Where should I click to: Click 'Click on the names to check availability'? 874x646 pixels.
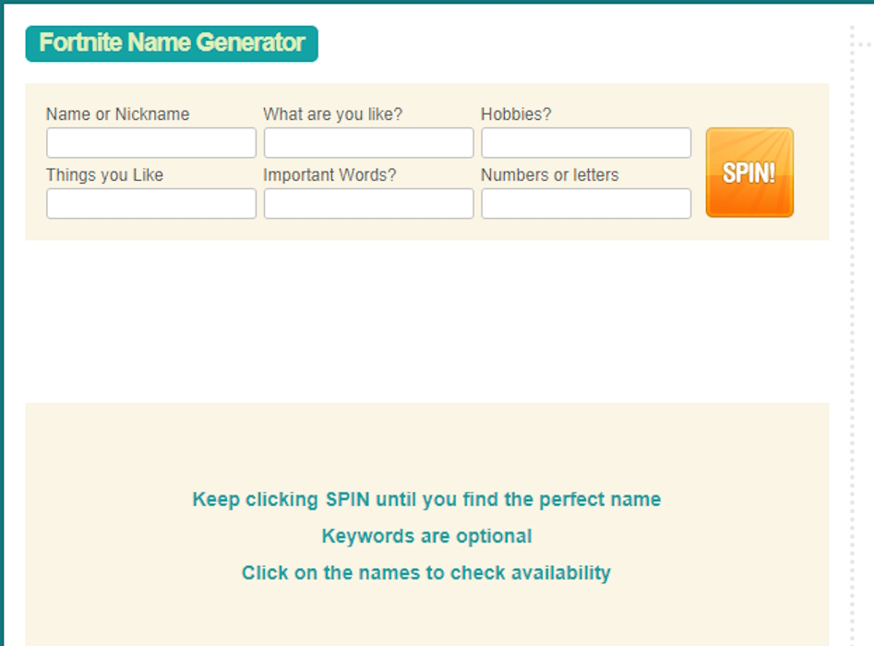[426, 573]
